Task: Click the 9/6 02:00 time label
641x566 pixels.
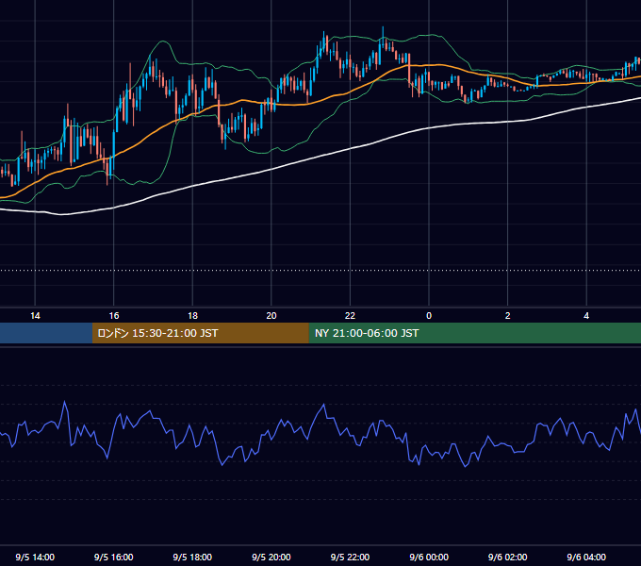Action: (x=508, y=557)
